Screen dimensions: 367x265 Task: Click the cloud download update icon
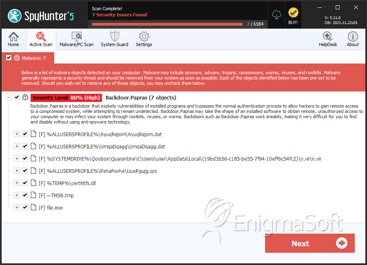[276, 15]
